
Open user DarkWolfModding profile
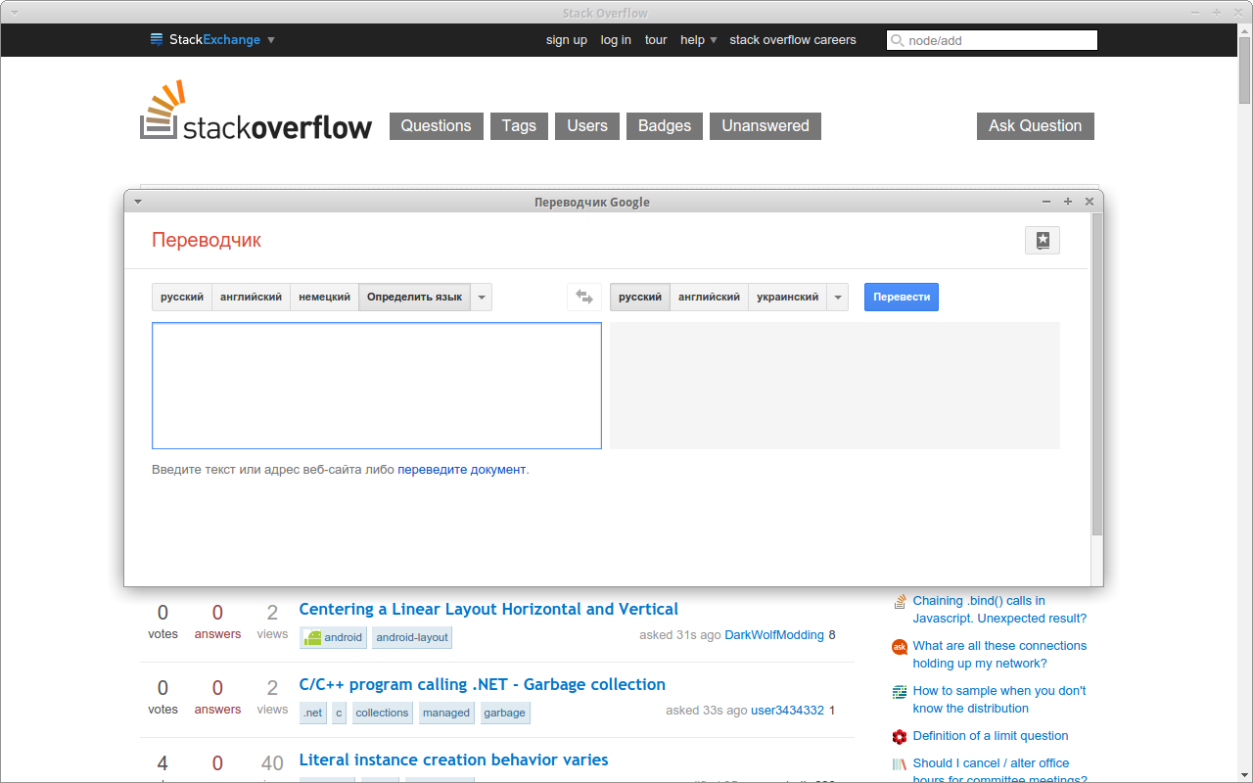[x=774, y=635]
